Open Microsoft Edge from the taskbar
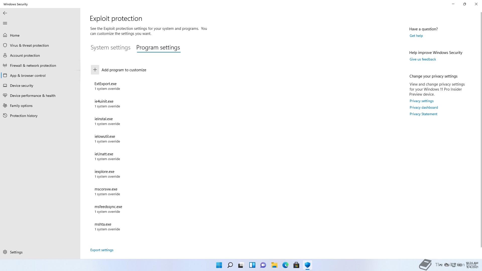This screenshot has height=271, width=482. coord(285,265)
